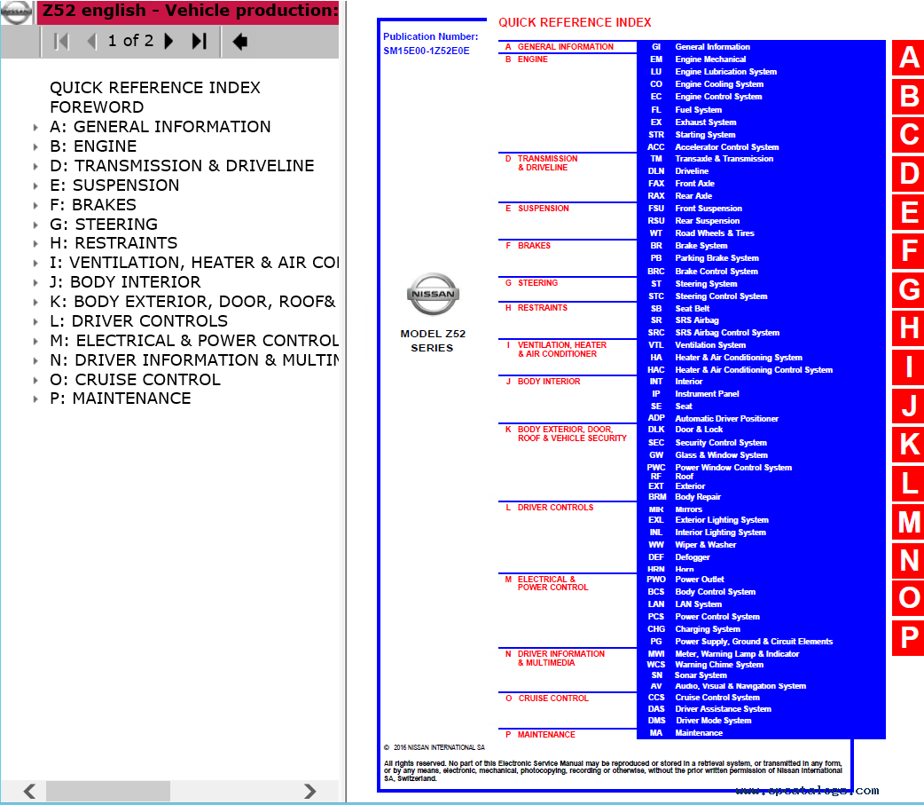The image size is (924, 805).
Task: Select N: DRIVER INFORMATION tree item
Action: click(x=194, y=359)
